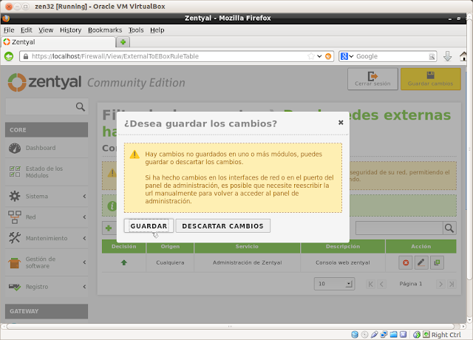The width and height of the screenshot is (473, 340).
Task: Click the green add rule plus icon
Action: click(109, 228)
